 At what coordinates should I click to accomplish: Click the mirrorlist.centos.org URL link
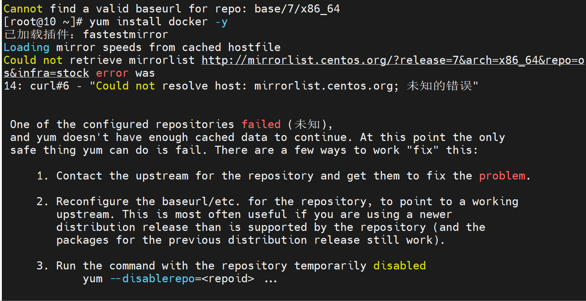[x=393, y=60]
